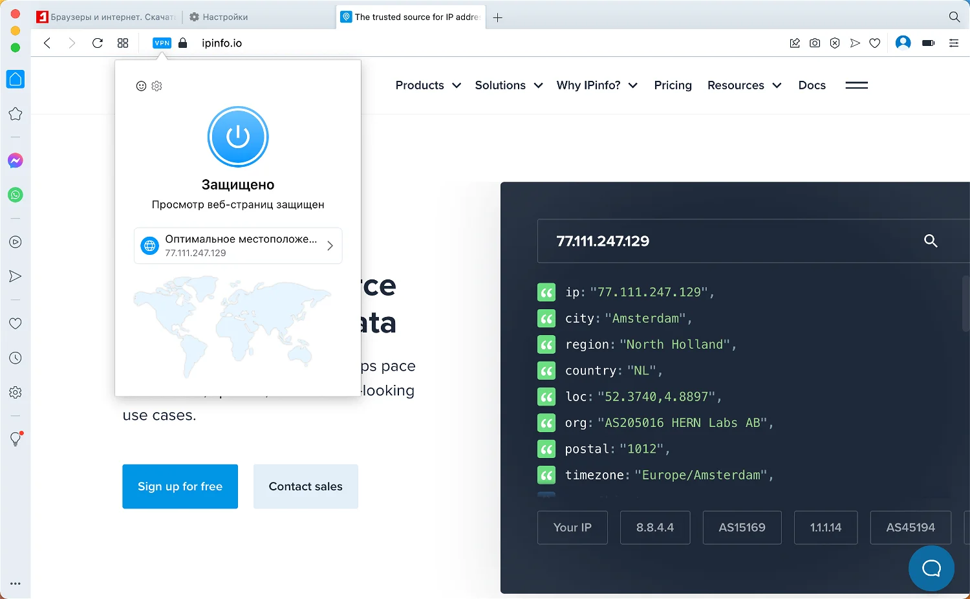Select the 'The trusted source for IP' tab

(410, 17)
